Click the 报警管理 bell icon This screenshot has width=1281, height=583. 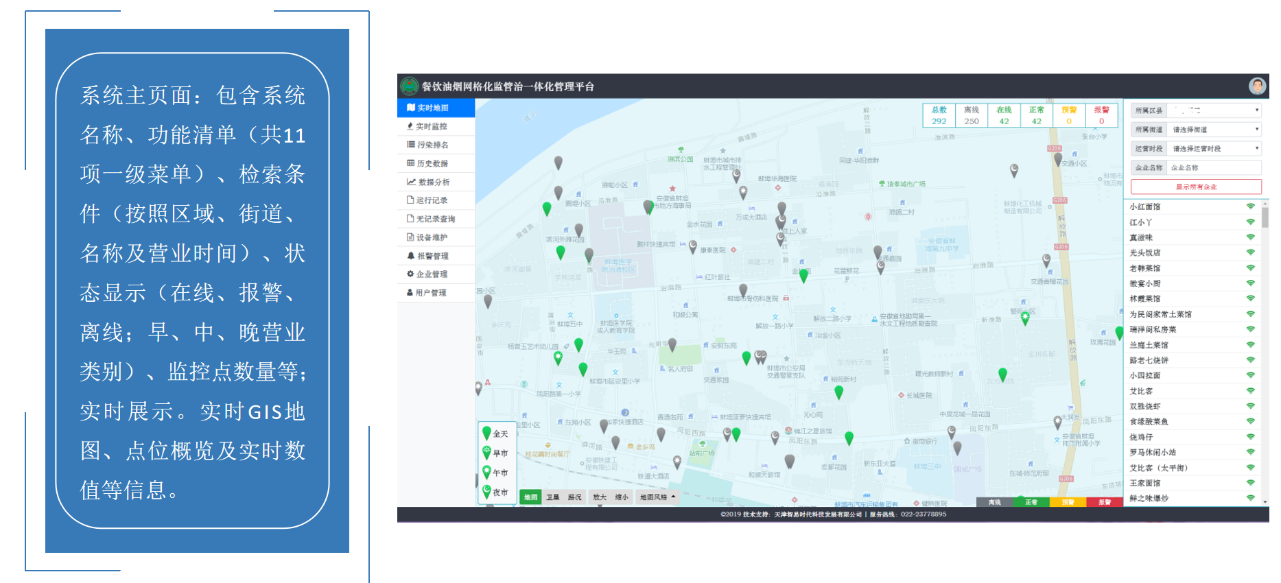click(x=410, y=256)
